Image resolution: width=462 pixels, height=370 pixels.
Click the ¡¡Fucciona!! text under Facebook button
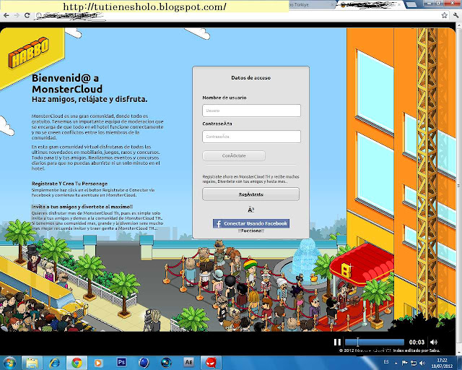(x=250, y=231)
